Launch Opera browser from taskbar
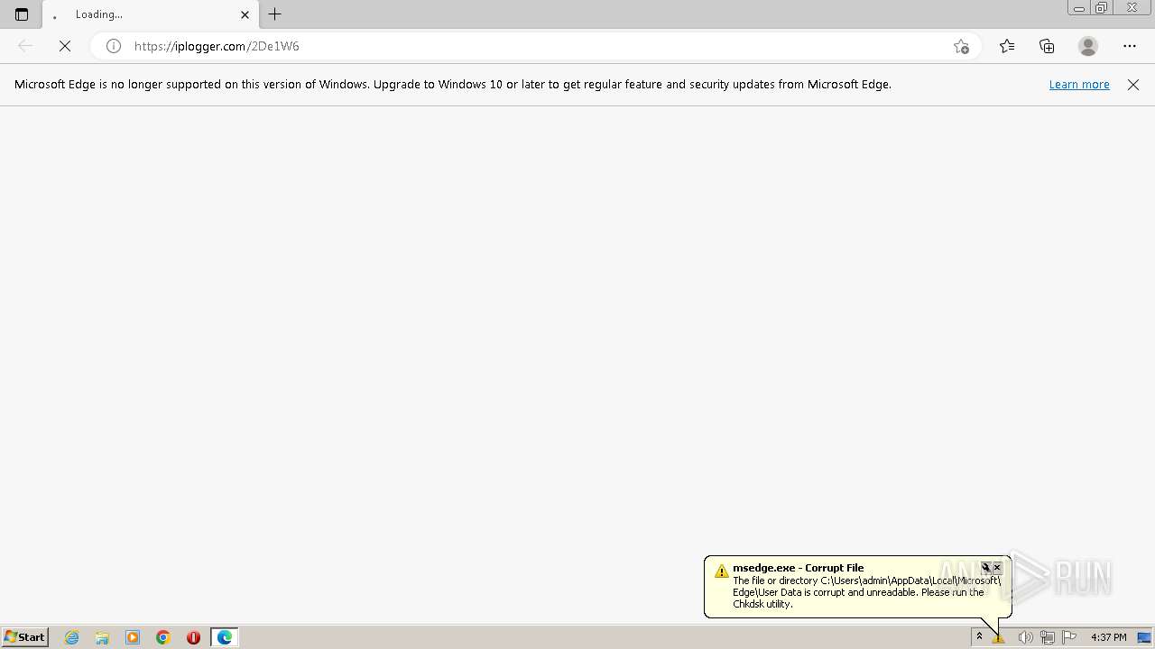 pos(193,637)
